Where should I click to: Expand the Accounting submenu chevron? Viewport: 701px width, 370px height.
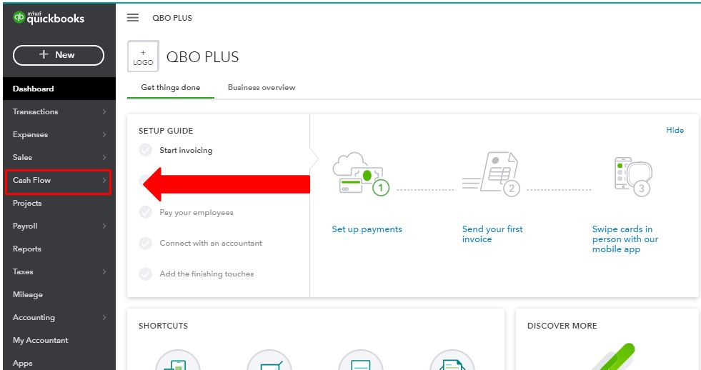point(104,317)
